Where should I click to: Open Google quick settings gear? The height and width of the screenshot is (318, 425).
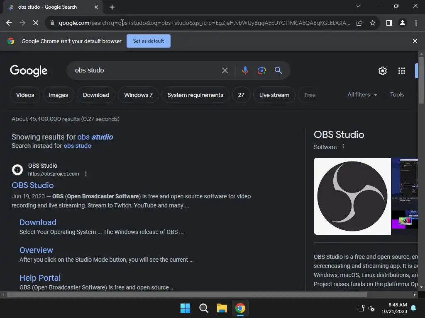382,71
